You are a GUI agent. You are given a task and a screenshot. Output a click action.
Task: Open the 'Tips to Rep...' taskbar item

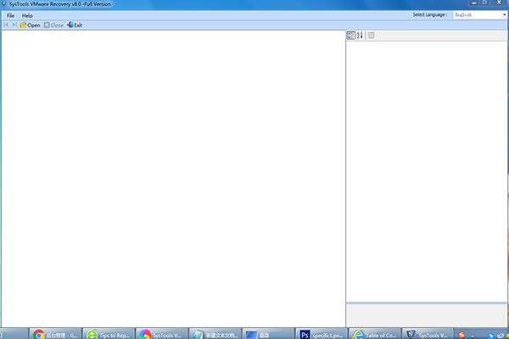click(x=109, y=335)
